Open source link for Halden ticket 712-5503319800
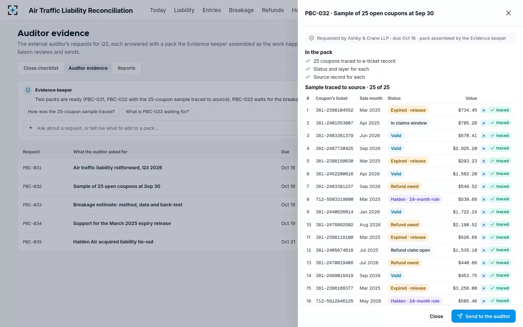Image resolution: width=523 pixels, height=327 pixels. pyautogui.click(x=483, y=199)
